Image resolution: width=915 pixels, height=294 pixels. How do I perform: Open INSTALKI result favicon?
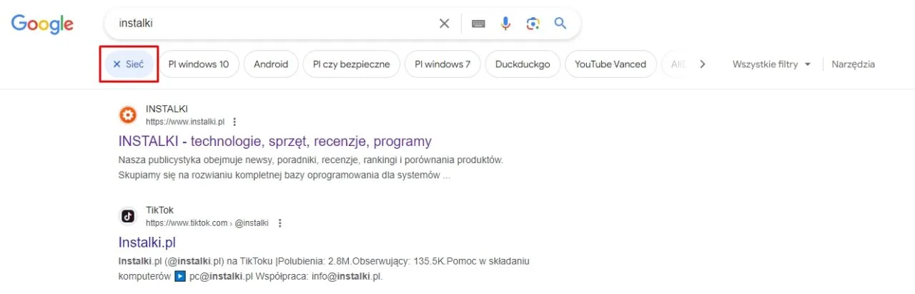(x=127, y=114)
